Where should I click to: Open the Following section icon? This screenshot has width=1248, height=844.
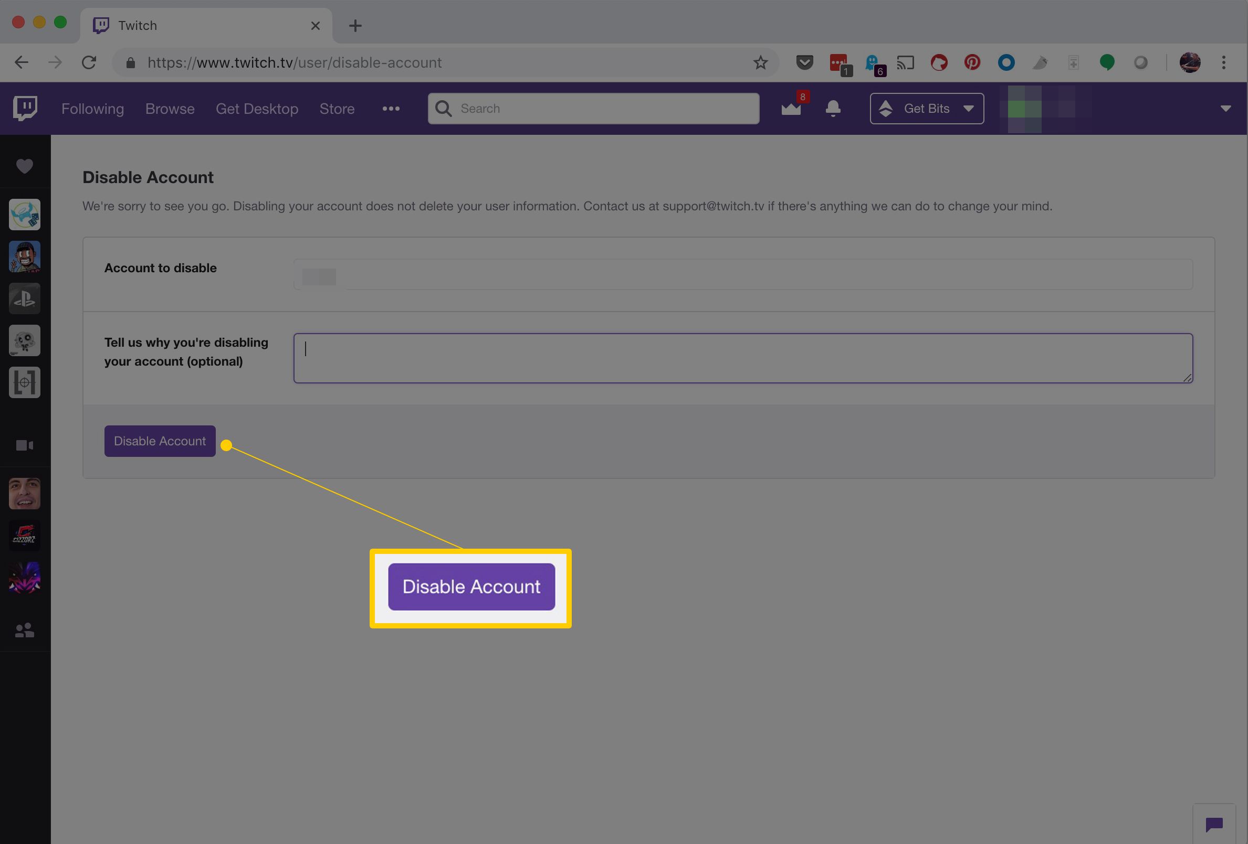[x=25, y=166]
